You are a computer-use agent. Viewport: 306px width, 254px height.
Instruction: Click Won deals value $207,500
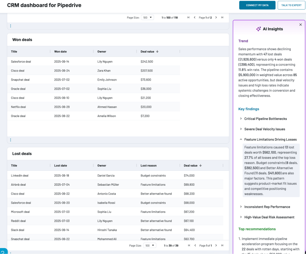click(146, 70)
